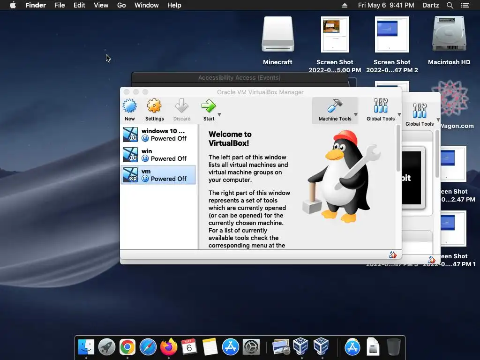
Task: Click the Welcome to VirtualBox! heading
Action: [x=230, y=138]
